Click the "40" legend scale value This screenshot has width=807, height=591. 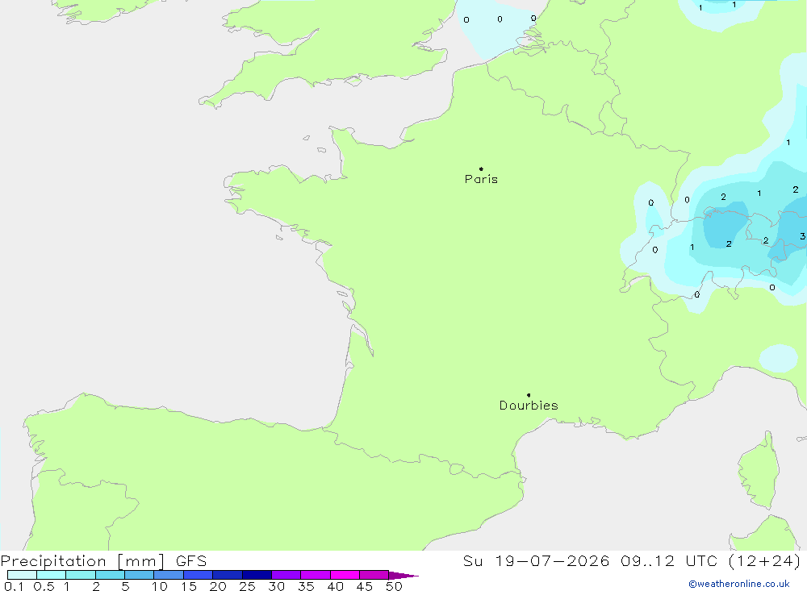(x=335, y=586)
